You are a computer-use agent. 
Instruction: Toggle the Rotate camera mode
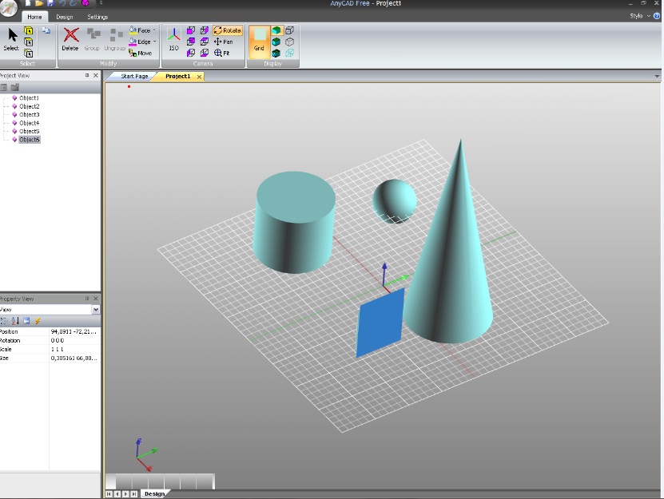point(228,30)
